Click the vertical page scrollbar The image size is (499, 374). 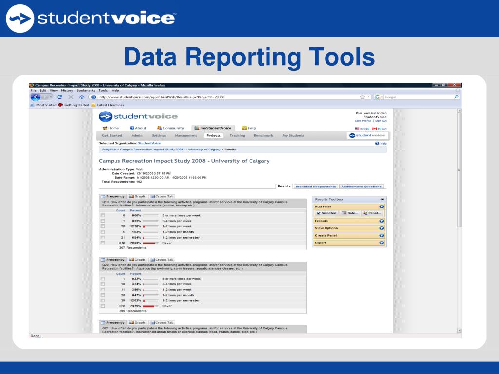coord(459,221)
